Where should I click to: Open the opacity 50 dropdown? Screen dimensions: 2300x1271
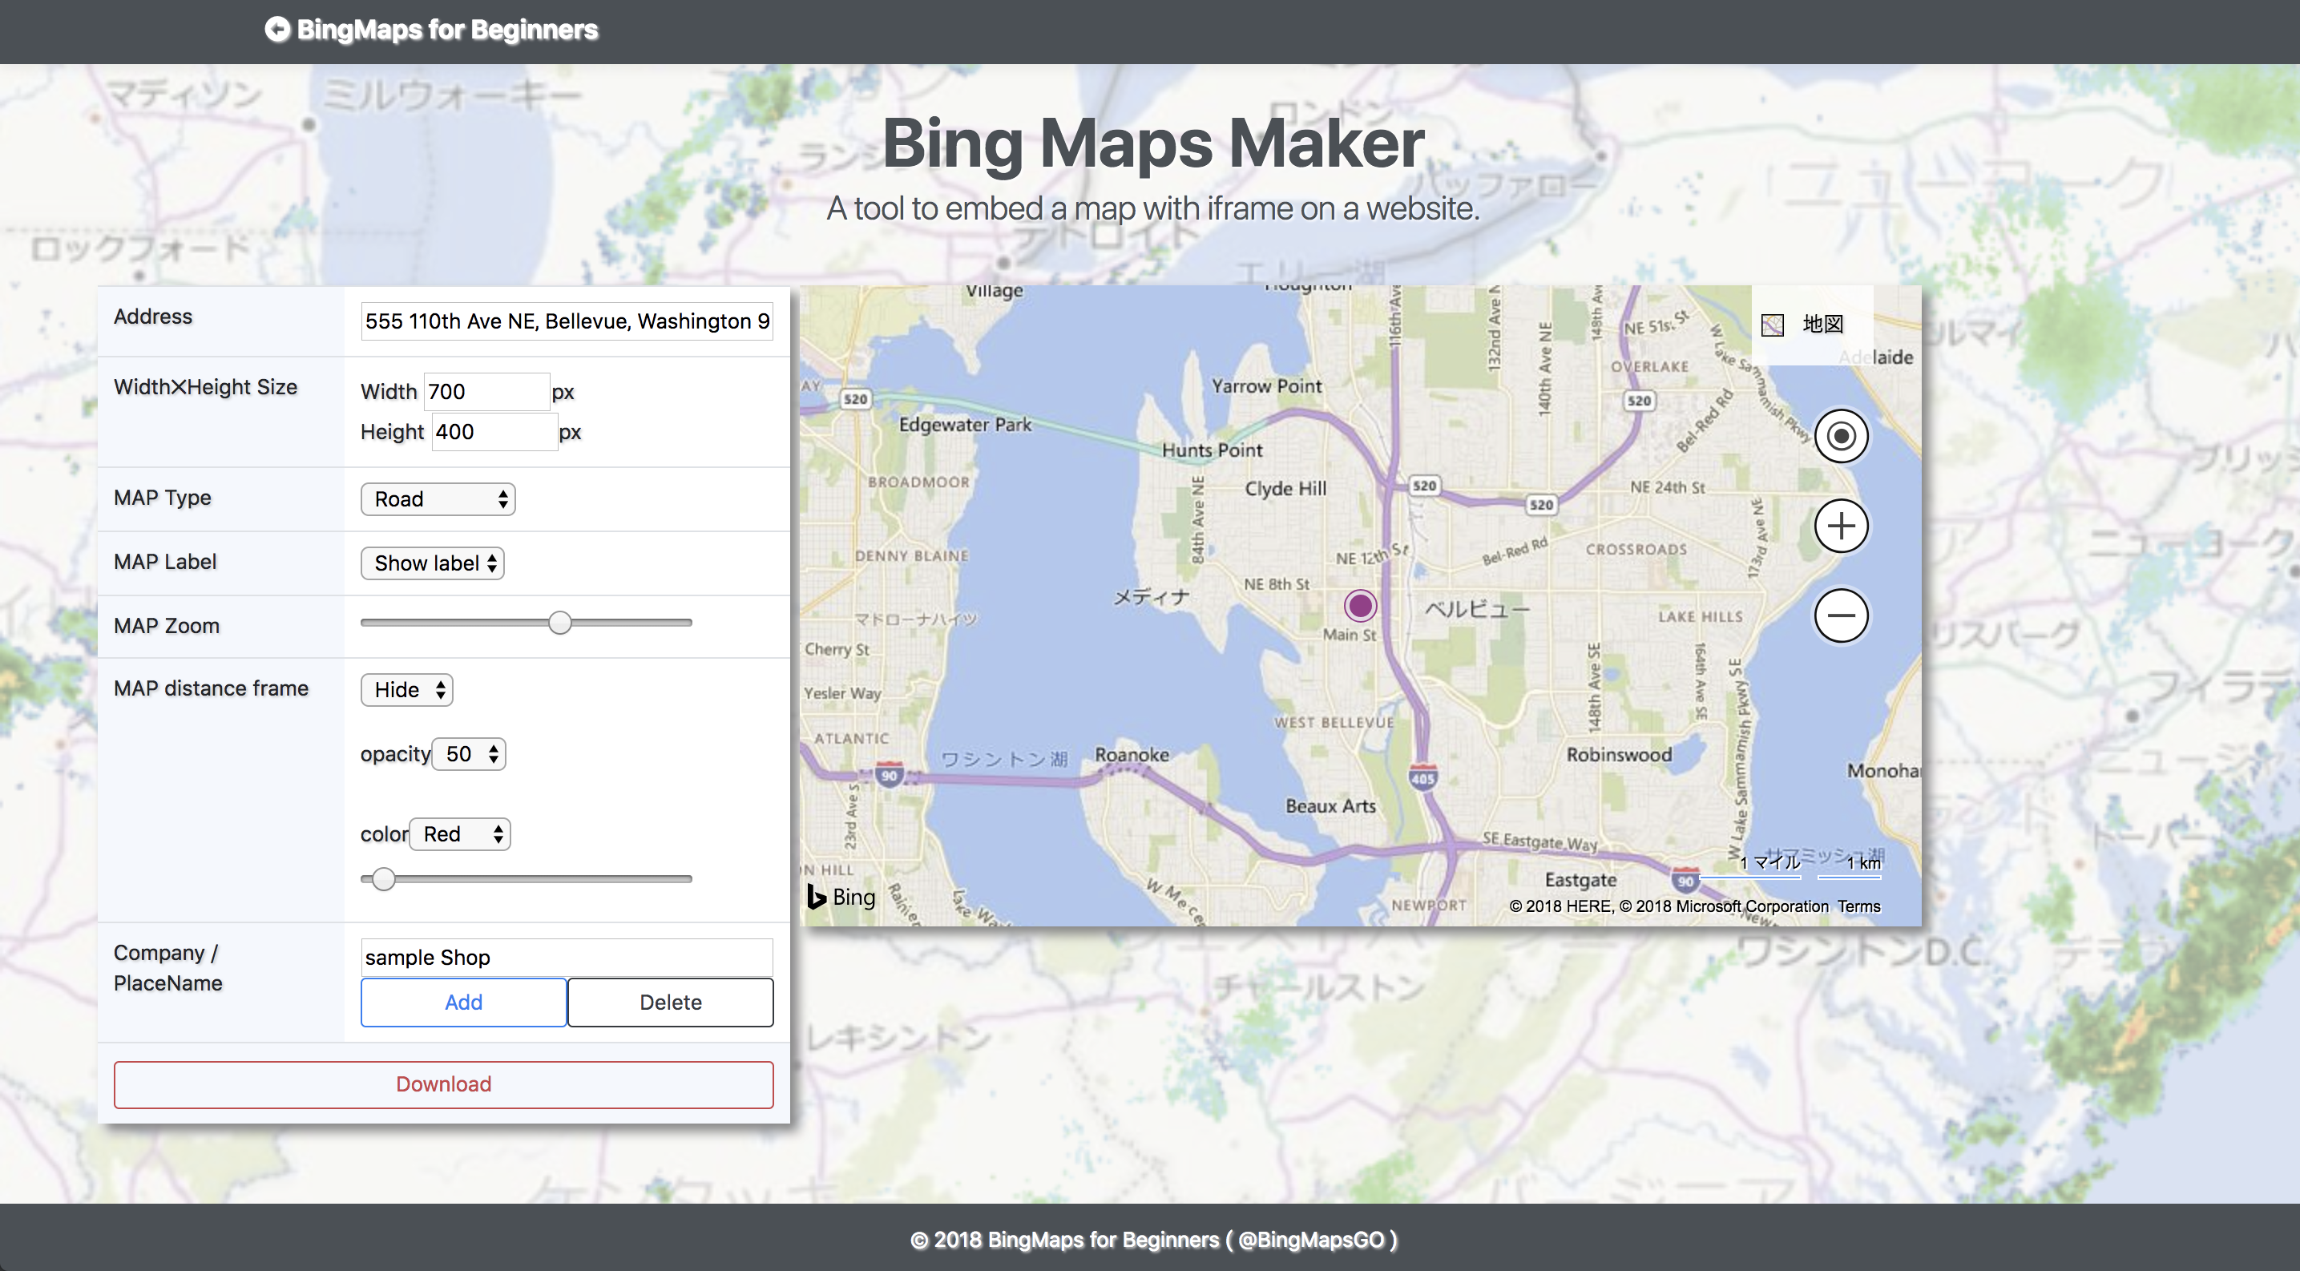pyautogui.click(x=469, y=754)
